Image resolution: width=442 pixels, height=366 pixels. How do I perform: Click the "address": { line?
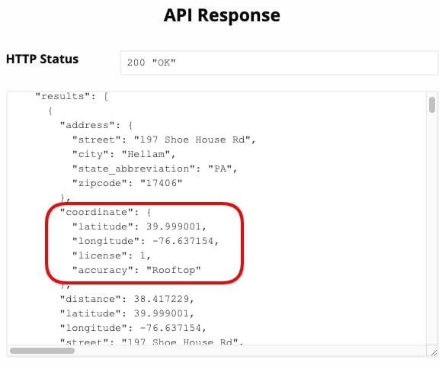(x=97, y=125)
